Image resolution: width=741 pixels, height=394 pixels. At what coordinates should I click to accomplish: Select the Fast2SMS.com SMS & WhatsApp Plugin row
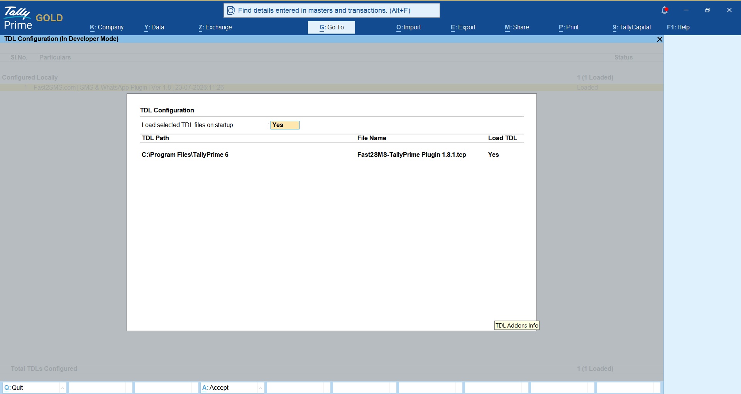tap(332, 88)
